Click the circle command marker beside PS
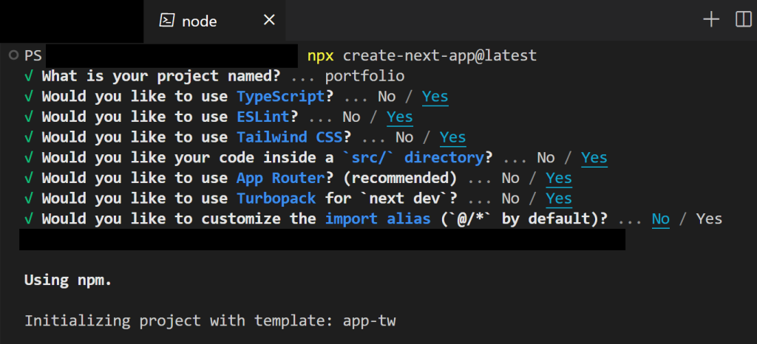Screen dimensions: 757x344 pos(13,56)
